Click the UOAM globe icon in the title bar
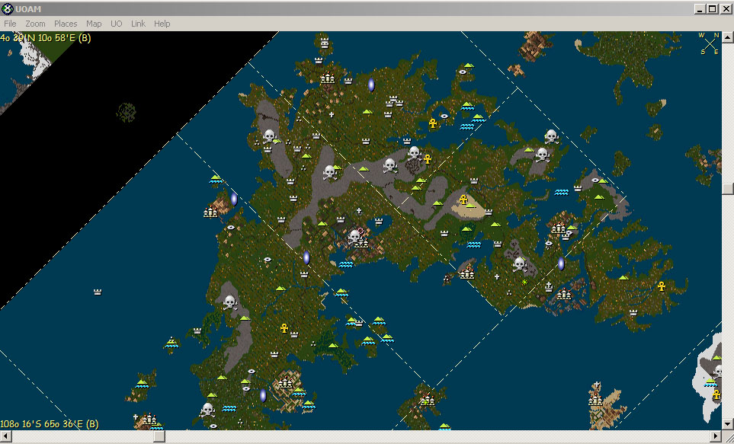Viewport: 734px width, 444px height. pyautogui.click(x=7, y=8)
